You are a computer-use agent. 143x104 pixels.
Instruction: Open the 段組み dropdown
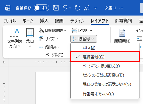tap(49, 47)
